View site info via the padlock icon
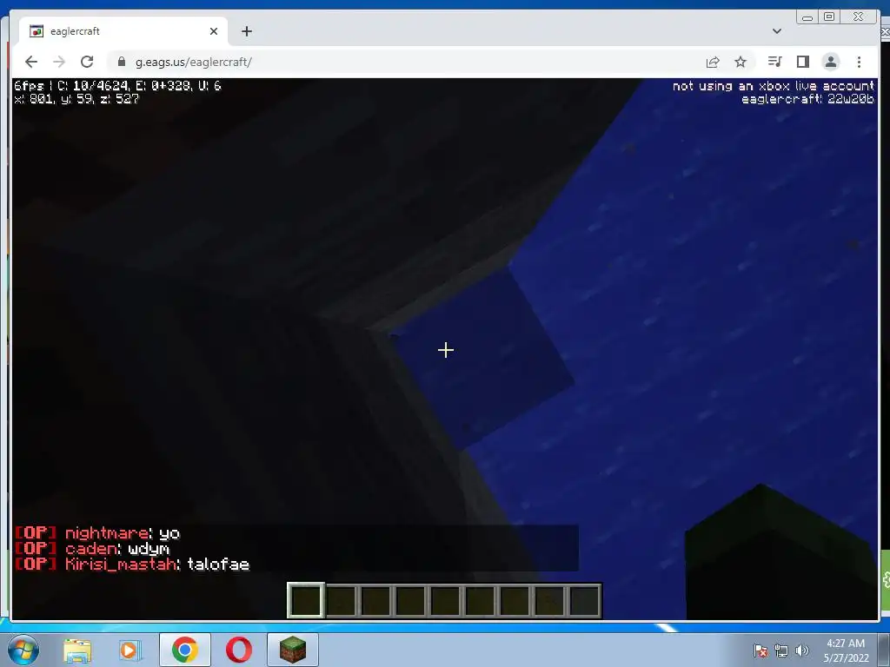Image resolution: width=890 pixels, height=667 pixels. 121,62
